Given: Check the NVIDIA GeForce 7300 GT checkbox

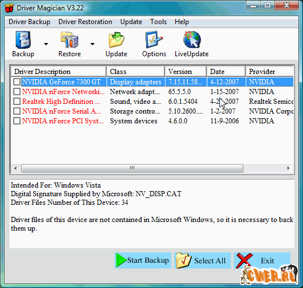Looking at the screenshot, I should tap(17, 81).
